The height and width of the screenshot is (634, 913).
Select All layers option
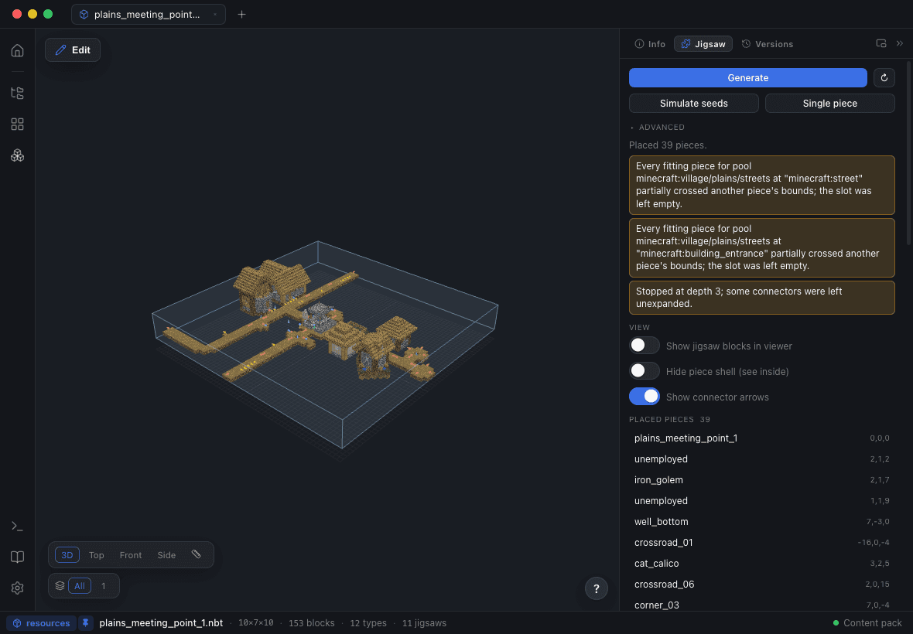pos(79,586)
